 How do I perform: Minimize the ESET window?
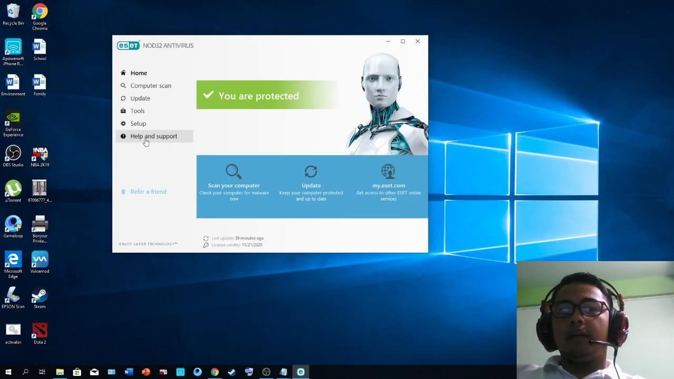388,42
